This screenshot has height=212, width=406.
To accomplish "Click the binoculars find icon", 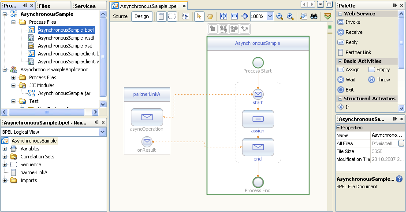I will [x=314, y=16].
